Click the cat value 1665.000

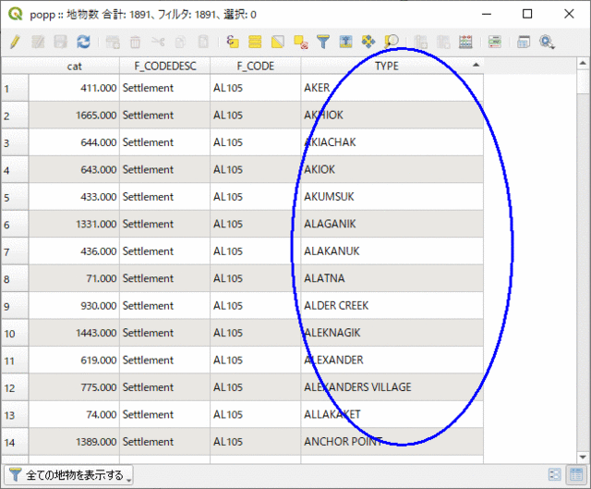(x=74, y=115)
